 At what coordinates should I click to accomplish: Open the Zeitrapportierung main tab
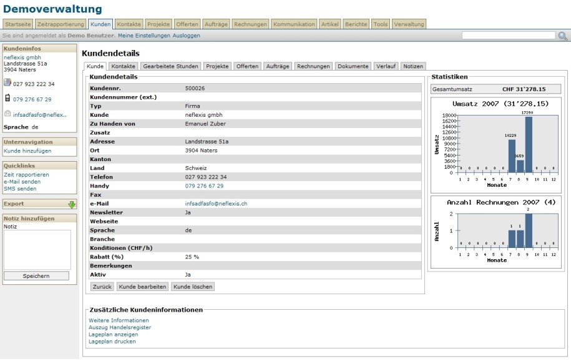(61, 24)
